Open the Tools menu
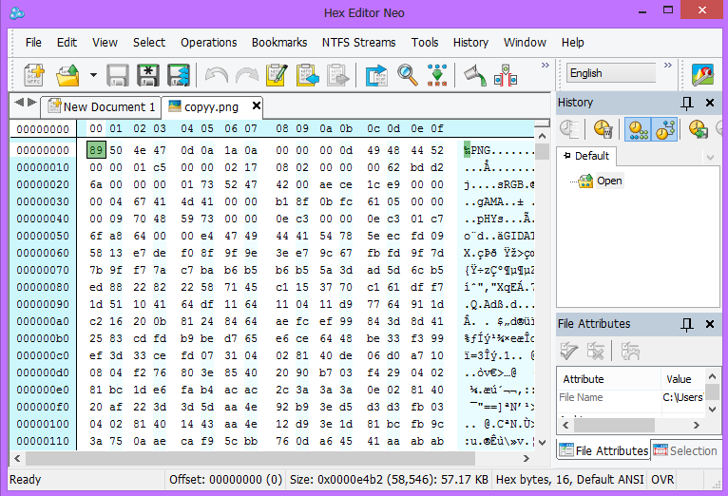Viewport: 728px width, 496px height. click(x=425, y=42)
